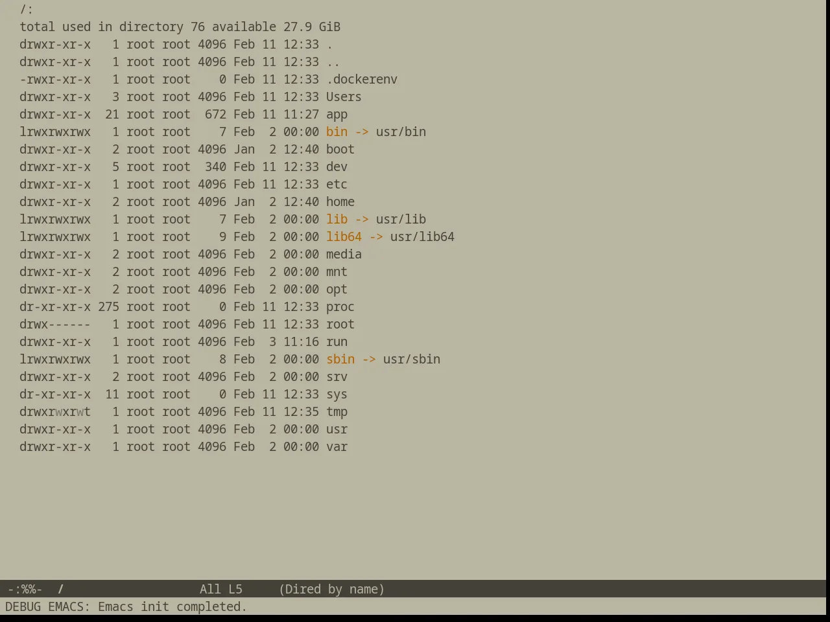Open the etc directory
Screen dimensions: 830x622
point(337,184)
